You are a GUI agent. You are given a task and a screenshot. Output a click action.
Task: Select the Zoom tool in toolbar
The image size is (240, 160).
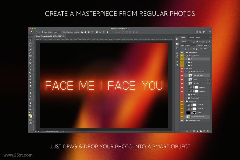point(30,106)
